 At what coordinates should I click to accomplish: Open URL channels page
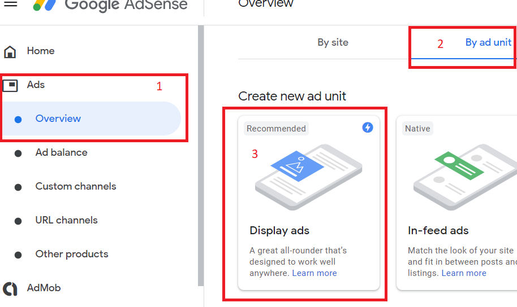click(x=67, y=220)
